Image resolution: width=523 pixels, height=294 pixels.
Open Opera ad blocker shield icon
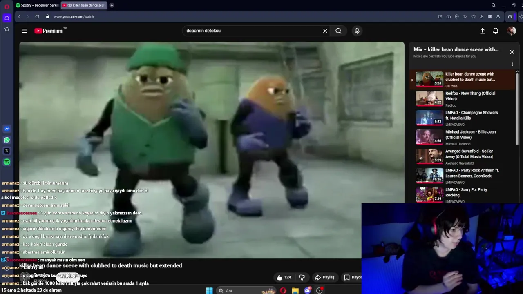pyautogui.click(x=457, y=17)
